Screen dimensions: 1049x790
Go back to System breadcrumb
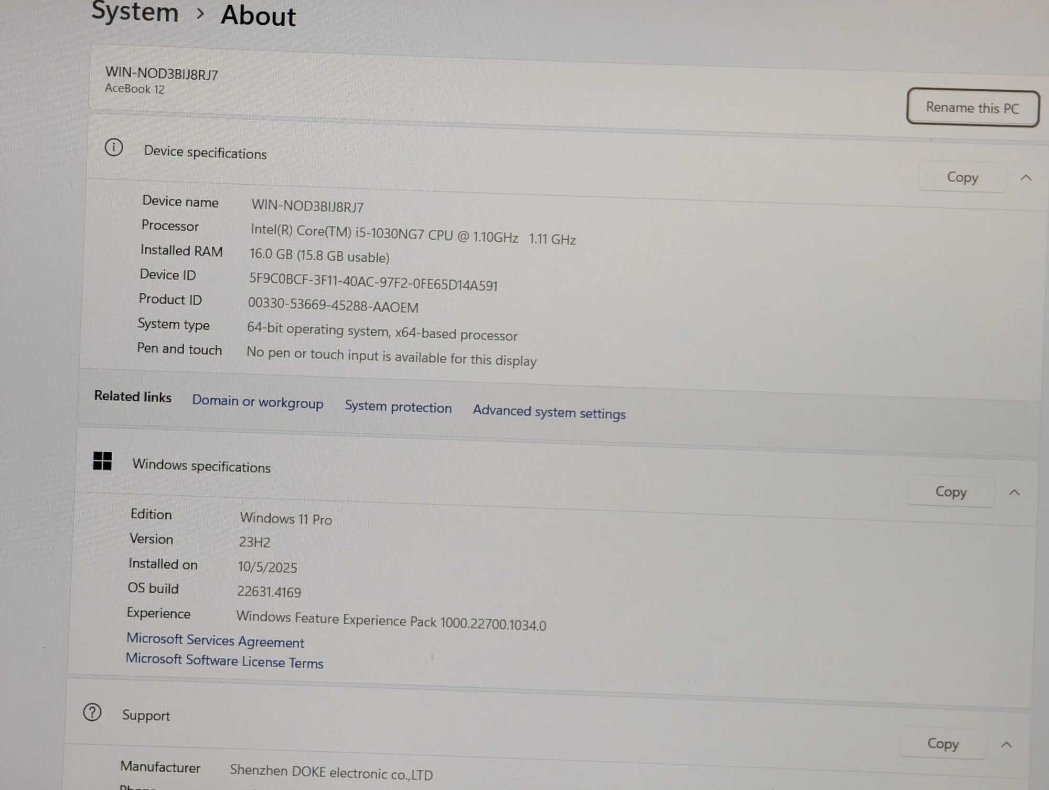coord(135,12)
